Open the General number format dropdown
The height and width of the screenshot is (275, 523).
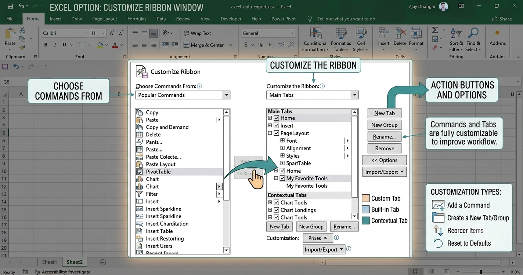pyautogui.click(x=292, y=33)
